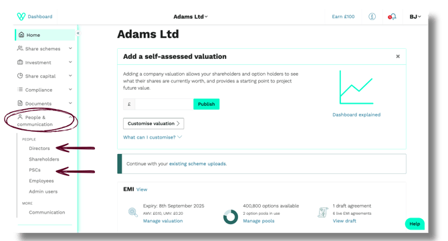Viewport: 448px width, 241px height.
Task: Collapse the sidebar with double-chevron icon
Action: tap(78, 33)
